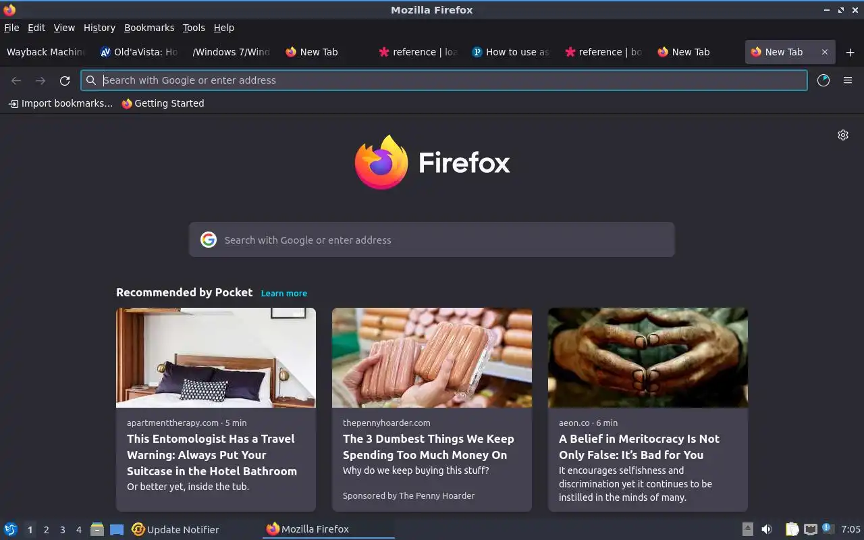The height and width of the screenshot is (540, 864).
Task: Go back one page
Action: tap(16, 80)
